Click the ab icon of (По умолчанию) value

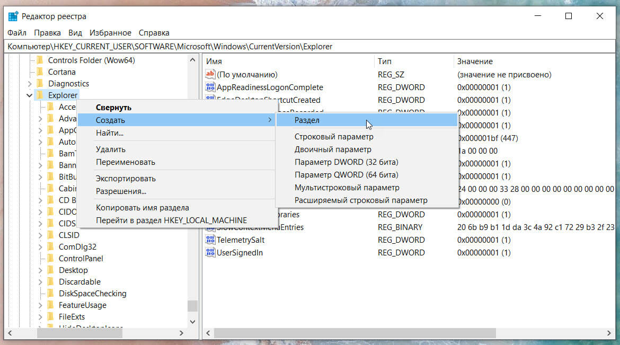pos(210,74)
